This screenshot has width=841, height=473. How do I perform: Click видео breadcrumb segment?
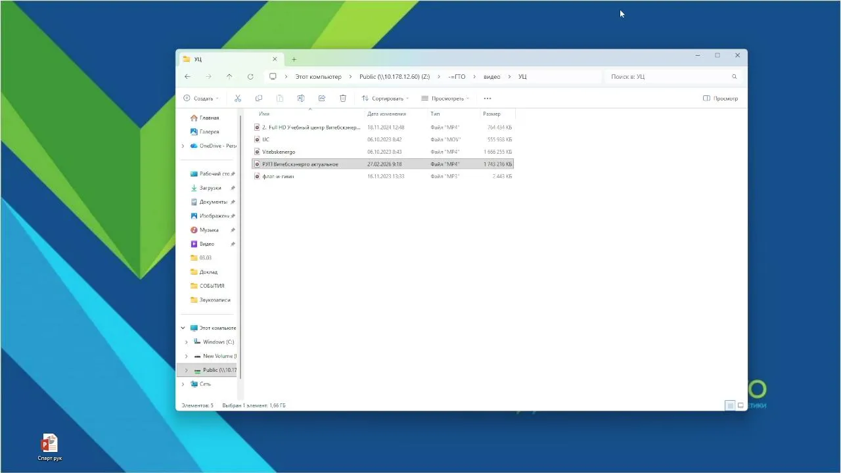pyautogui.click(x=491, y=77)
